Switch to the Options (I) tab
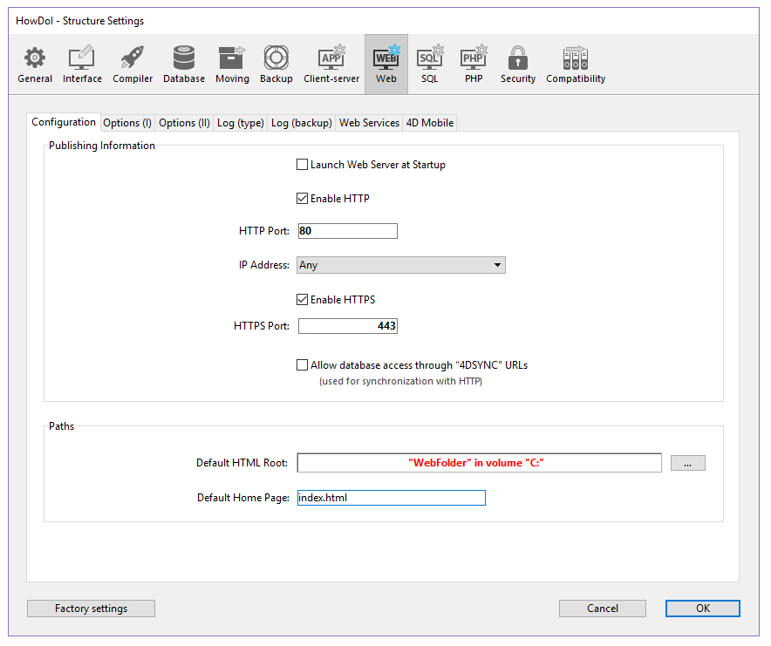771x646 pixels. 127,123
